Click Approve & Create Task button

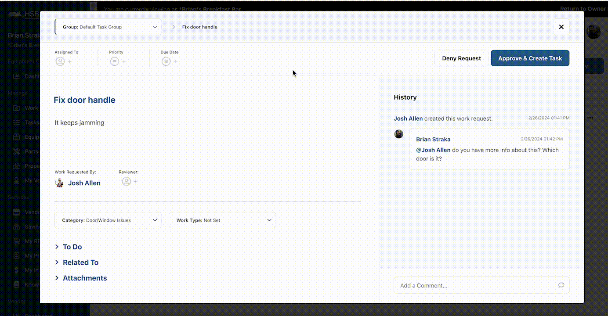point(530,58)
